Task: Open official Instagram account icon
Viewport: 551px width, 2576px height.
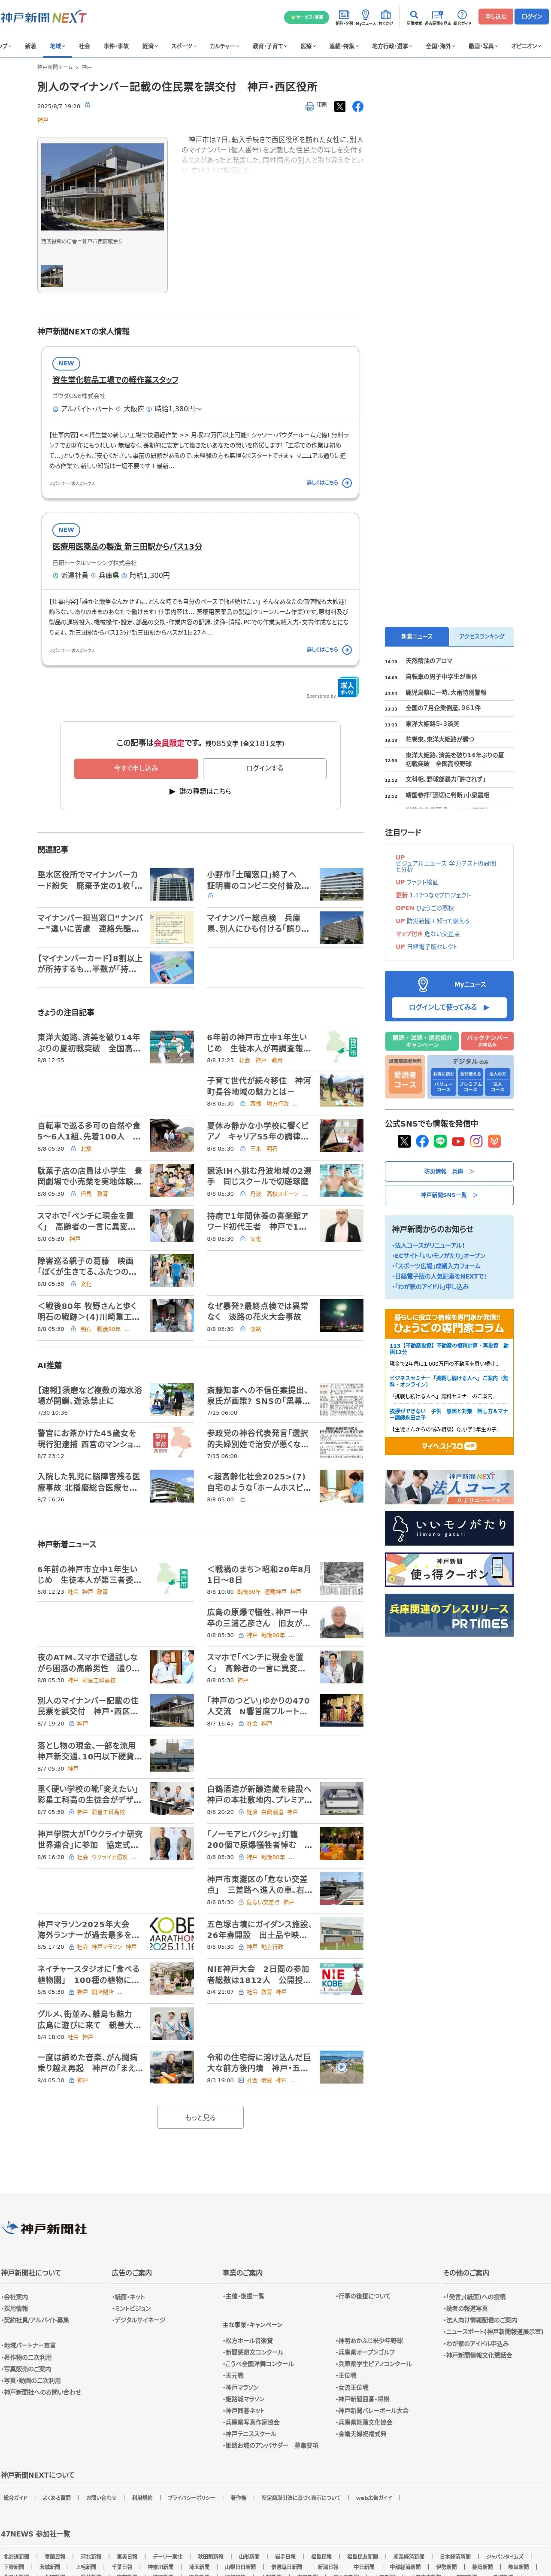Action: click(x=476, y=1141)
